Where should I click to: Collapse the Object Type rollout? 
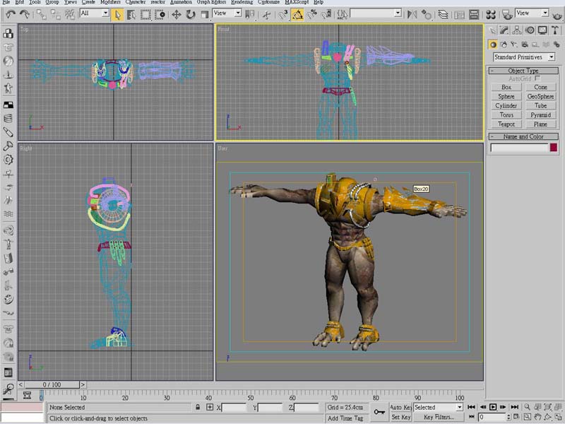pyautogui.click(x=523, y=71)
